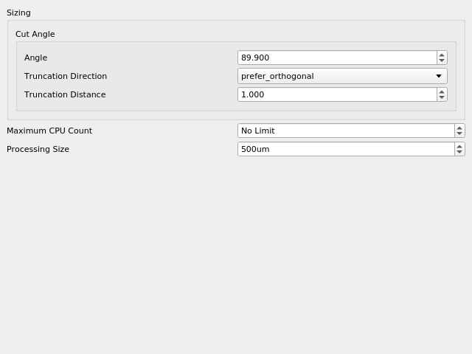
Task: Decrease the Angle value with down arrow
Action: click(442, 60)
